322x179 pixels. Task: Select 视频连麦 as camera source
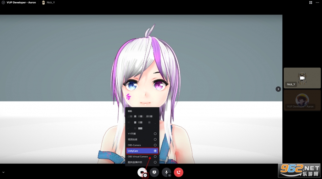[x=142, y=139]
